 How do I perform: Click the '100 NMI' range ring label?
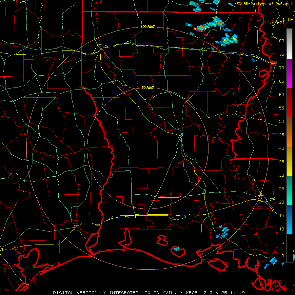147,27
